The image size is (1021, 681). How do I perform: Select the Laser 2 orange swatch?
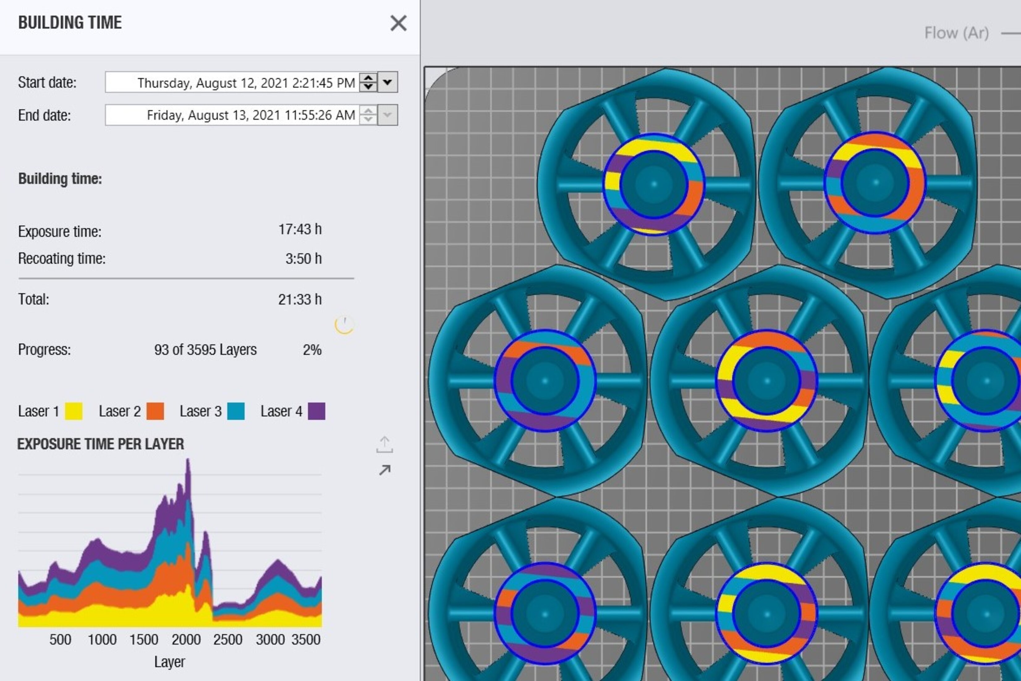coord(155,411)
